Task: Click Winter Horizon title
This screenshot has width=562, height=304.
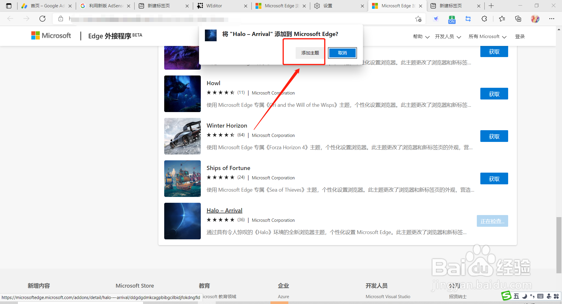Action: coord(227,126)
